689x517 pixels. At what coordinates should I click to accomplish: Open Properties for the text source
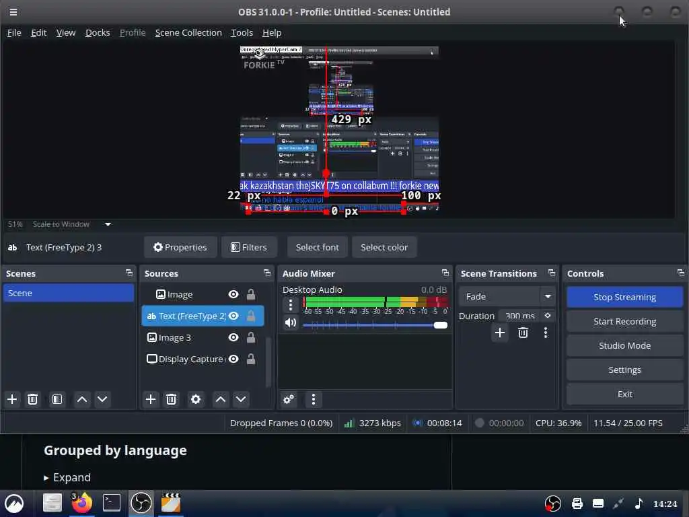pyautogui.click(x=180, y=247)
